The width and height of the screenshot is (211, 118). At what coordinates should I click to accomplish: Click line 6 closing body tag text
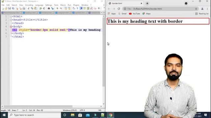pos(18,33)
